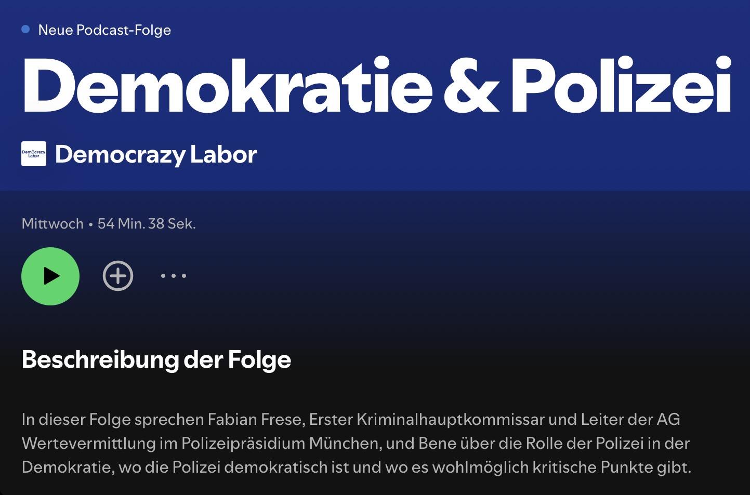Click the blue new-episode dot indicator
Screen dimensions: 750x495
[x=25, y=30]
